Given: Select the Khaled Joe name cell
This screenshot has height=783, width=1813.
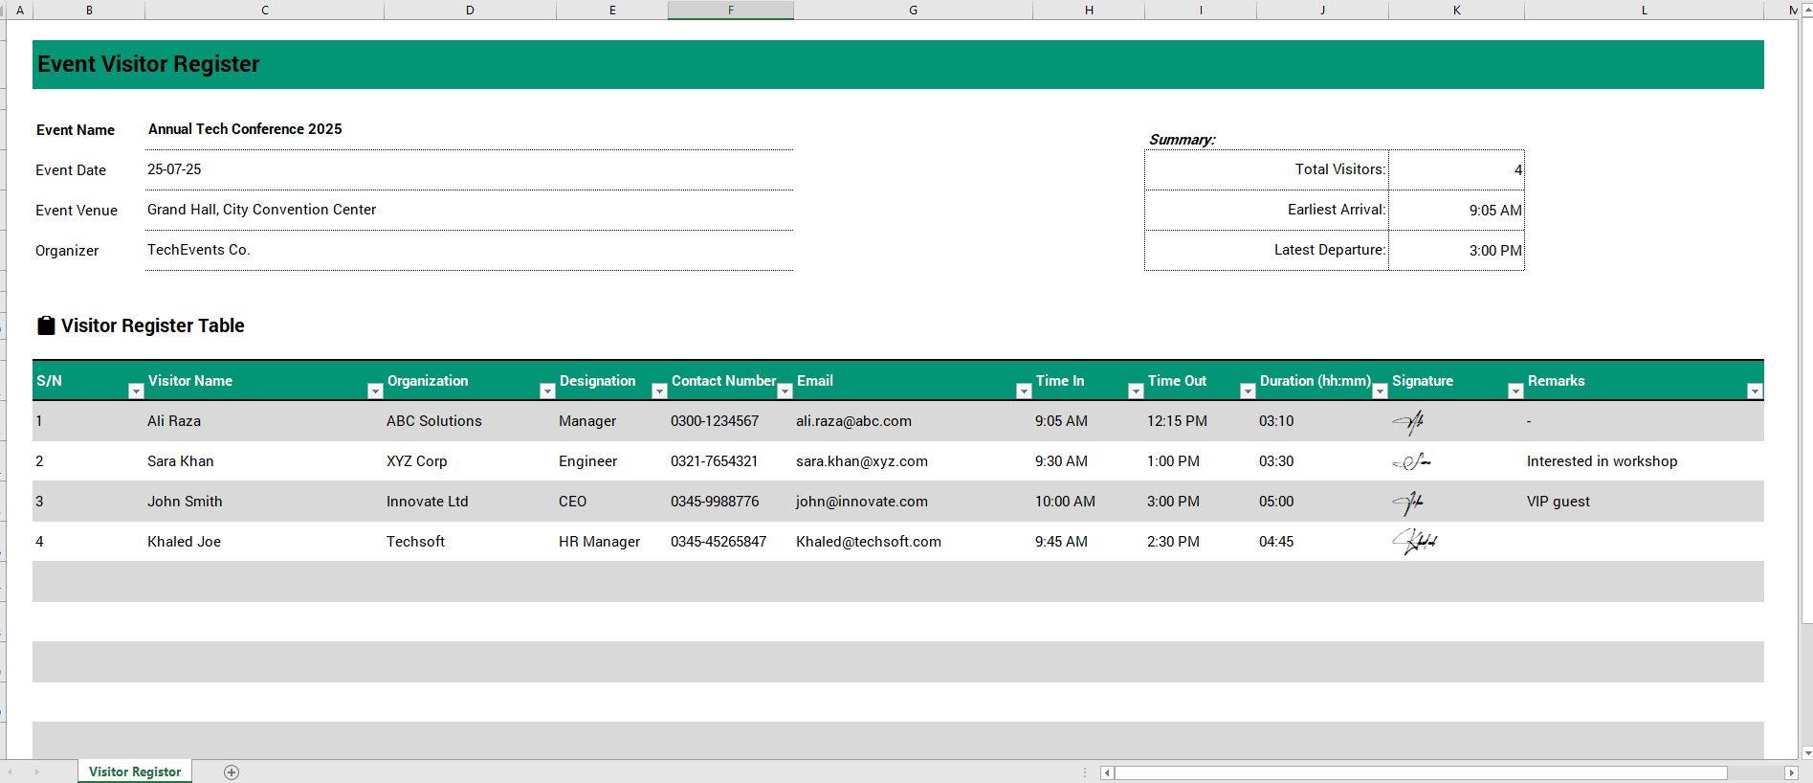Looking at the screenshot, I should click(x=264, y=542).
